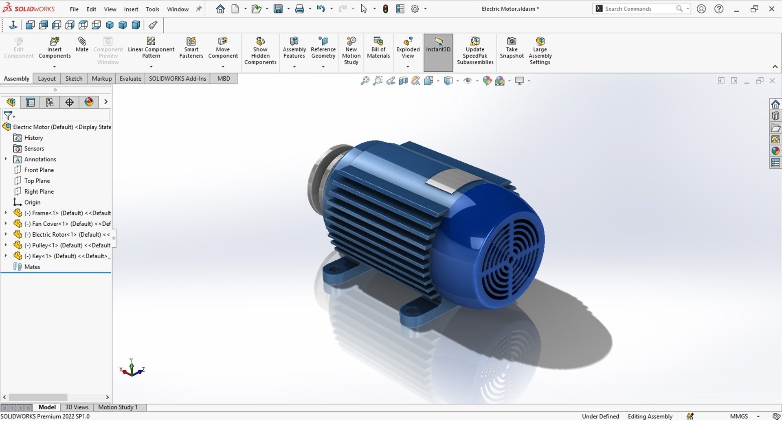
Task: Open PropertyManager tab icon
Action: click(x=30, y=102)
